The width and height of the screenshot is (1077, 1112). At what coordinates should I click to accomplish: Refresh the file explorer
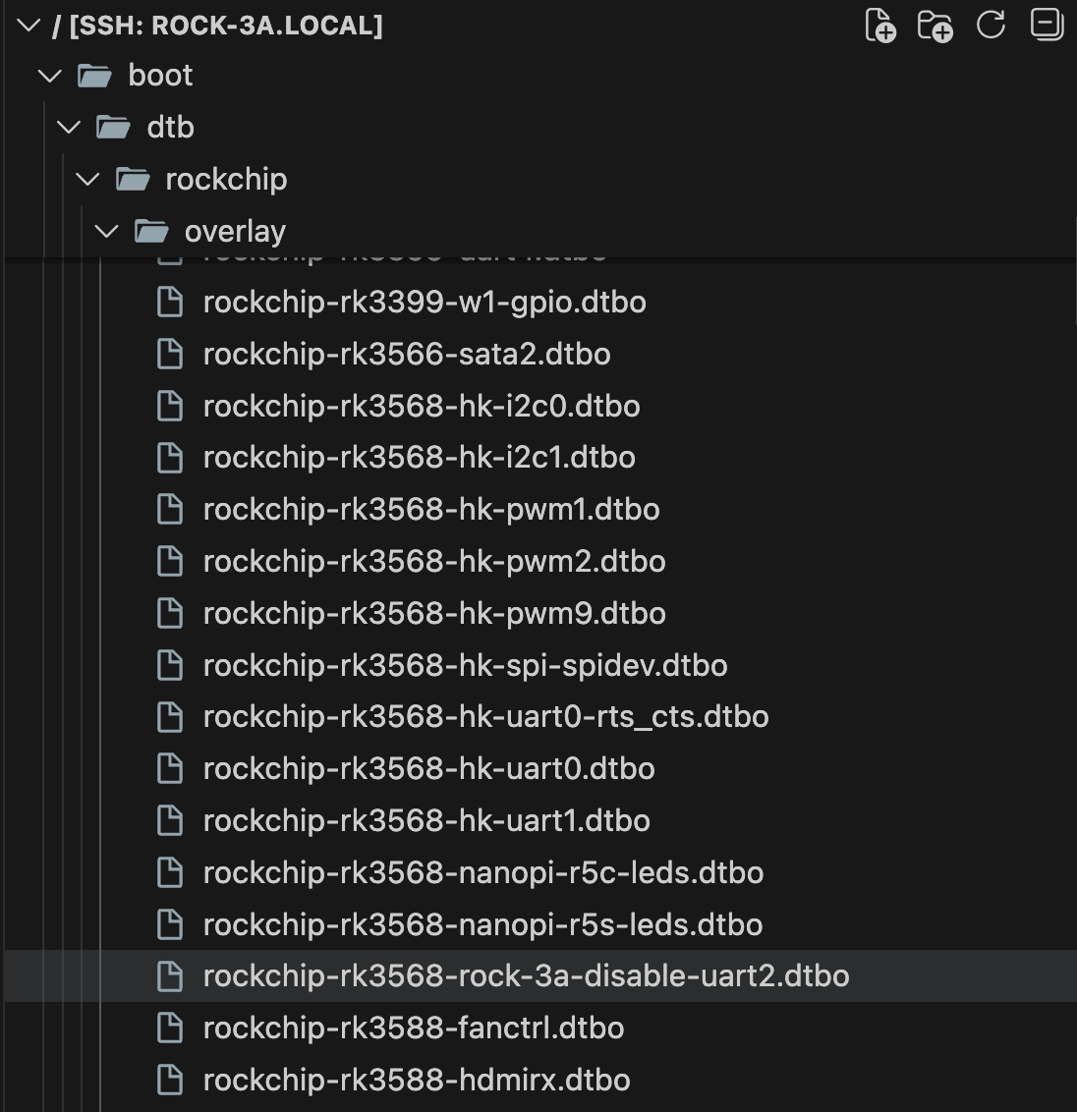pos(991,26)
